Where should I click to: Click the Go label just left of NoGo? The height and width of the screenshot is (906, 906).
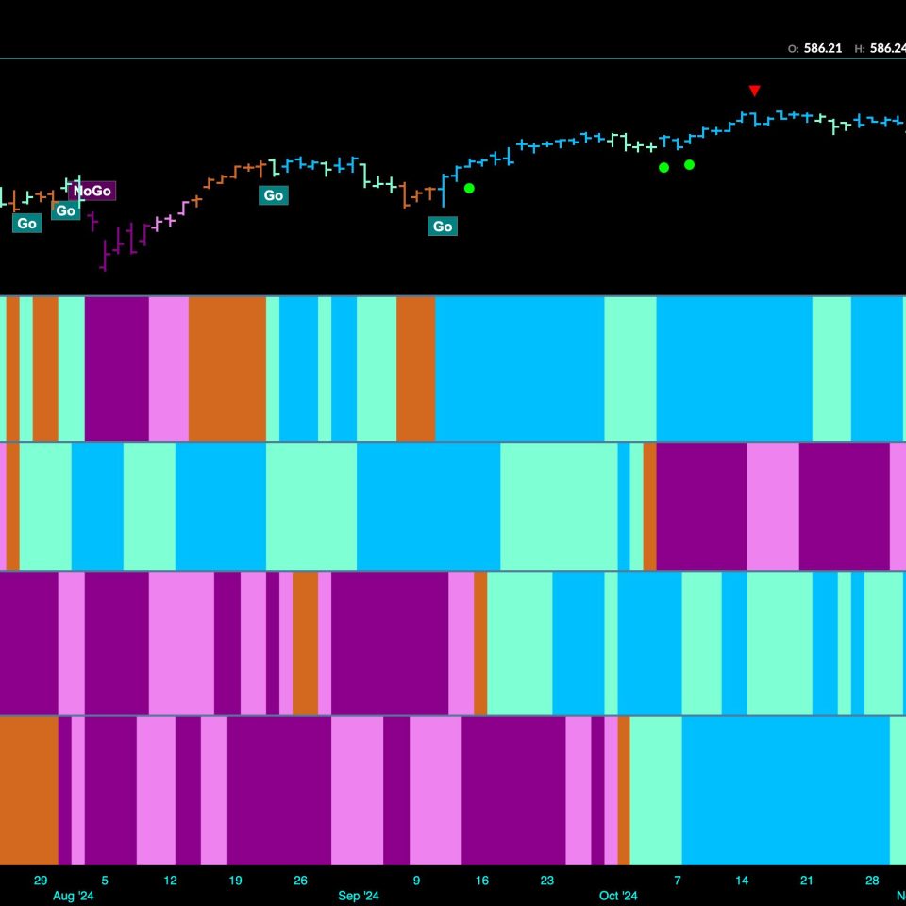coord(64,210)
